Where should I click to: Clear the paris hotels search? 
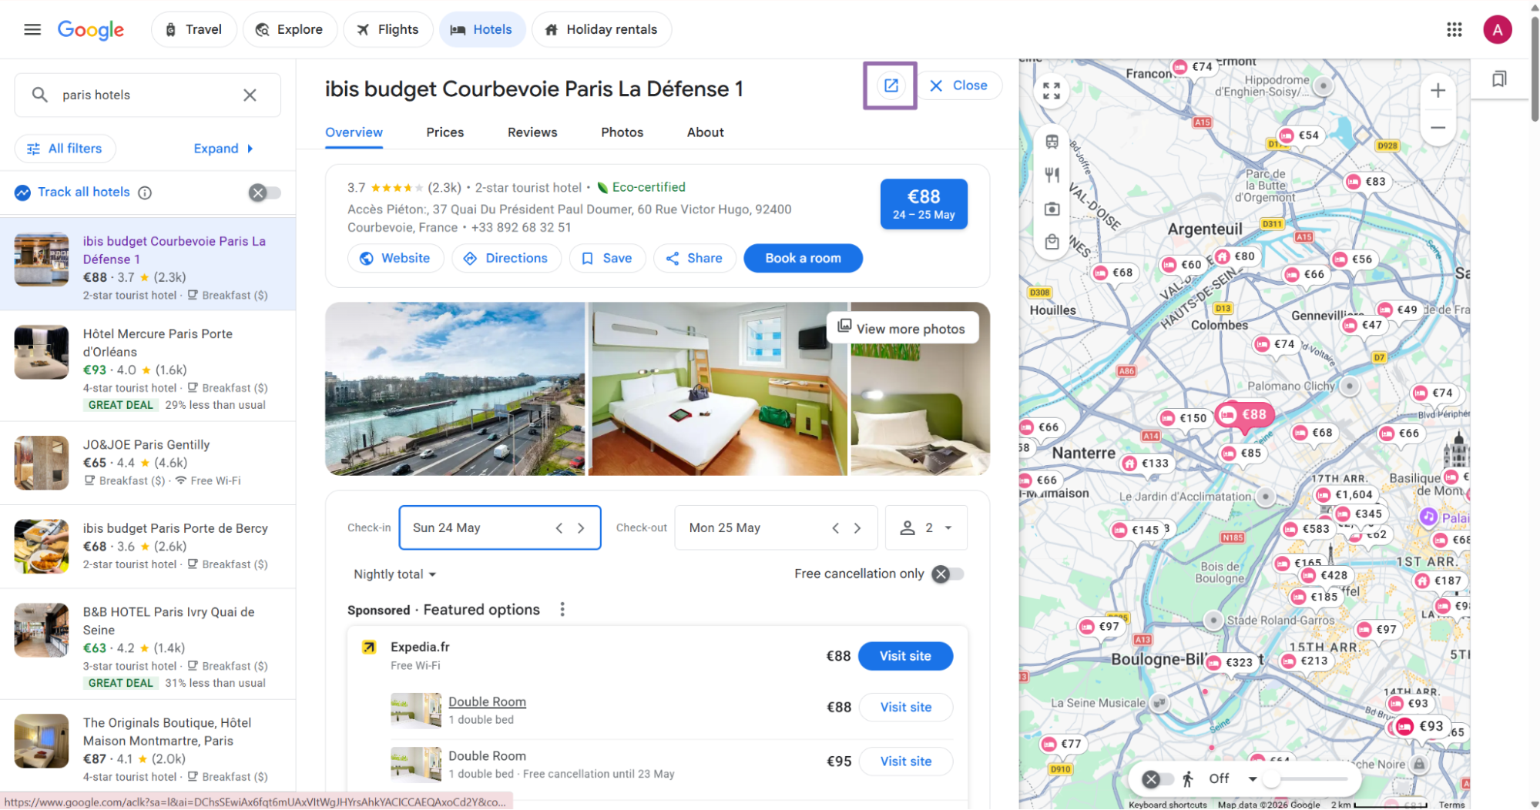pos(250,95)
